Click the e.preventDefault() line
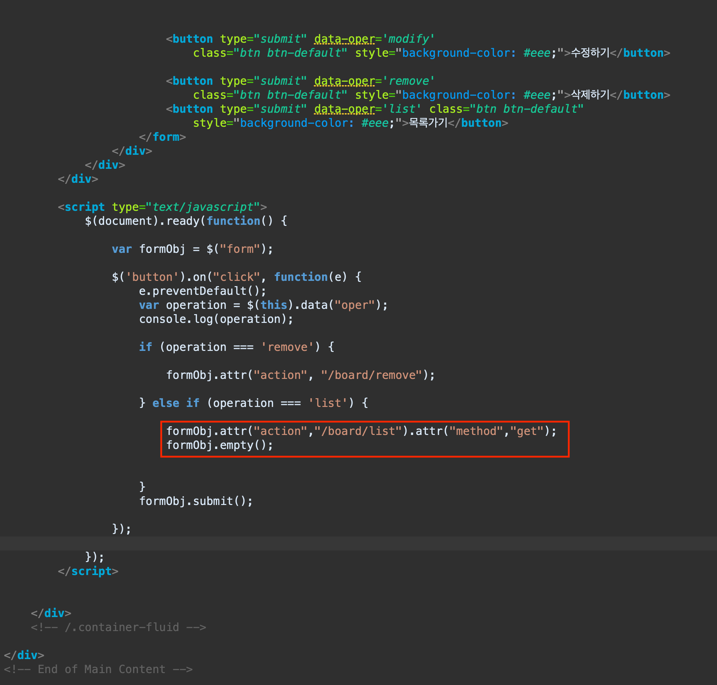Screen dimensions: 717x685 [x=203, y=291]
